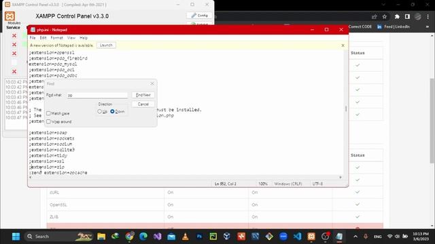Viewport: 435px width, 244px height.
Task: Switch to Notepad from the taskbar
Action: [x=339, y=237]
